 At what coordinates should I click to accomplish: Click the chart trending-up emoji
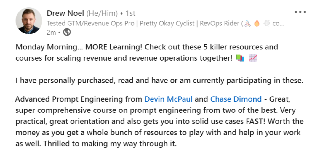coord(253,58)
